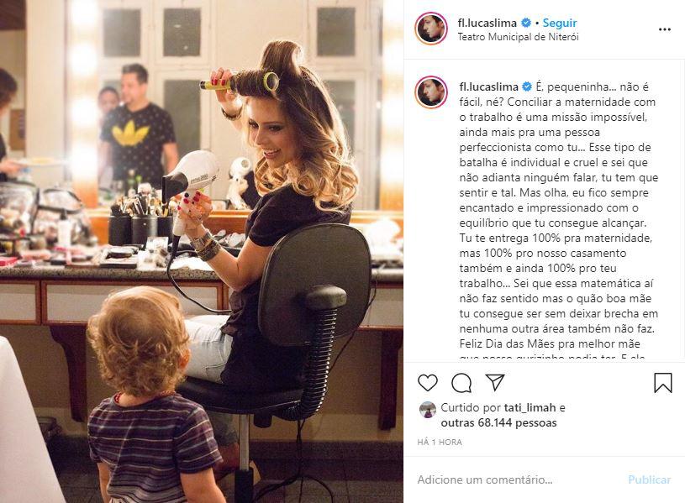Open tati_limah profile from the likes line

(530, 407)
